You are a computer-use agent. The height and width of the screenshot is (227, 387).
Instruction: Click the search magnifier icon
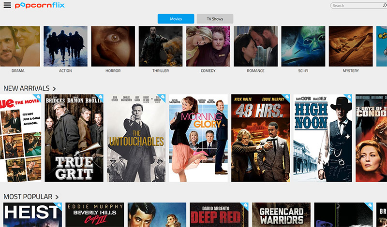point(385,5)
